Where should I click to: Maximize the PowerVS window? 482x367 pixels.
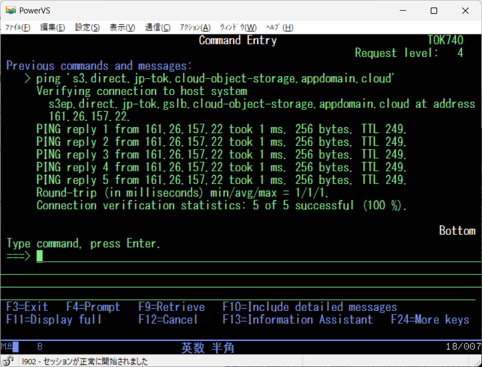434,11
